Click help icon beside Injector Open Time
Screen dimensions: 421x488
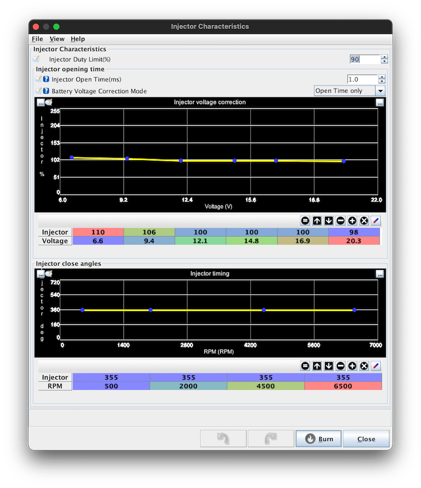coord(46,79)
